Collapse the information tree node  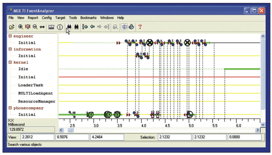[x=10, y=49]
